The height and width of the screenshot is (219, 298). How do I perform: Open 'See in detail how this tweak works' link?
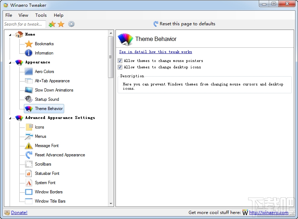pos(156,52)
